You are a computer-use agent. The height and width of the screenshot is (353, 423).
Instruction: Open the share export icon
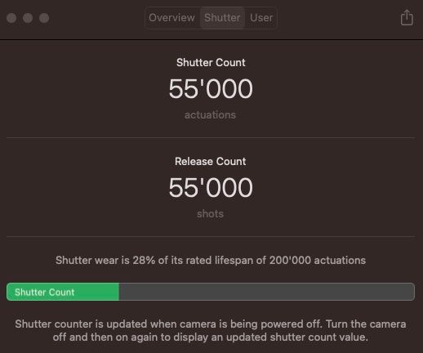(407, 18)
